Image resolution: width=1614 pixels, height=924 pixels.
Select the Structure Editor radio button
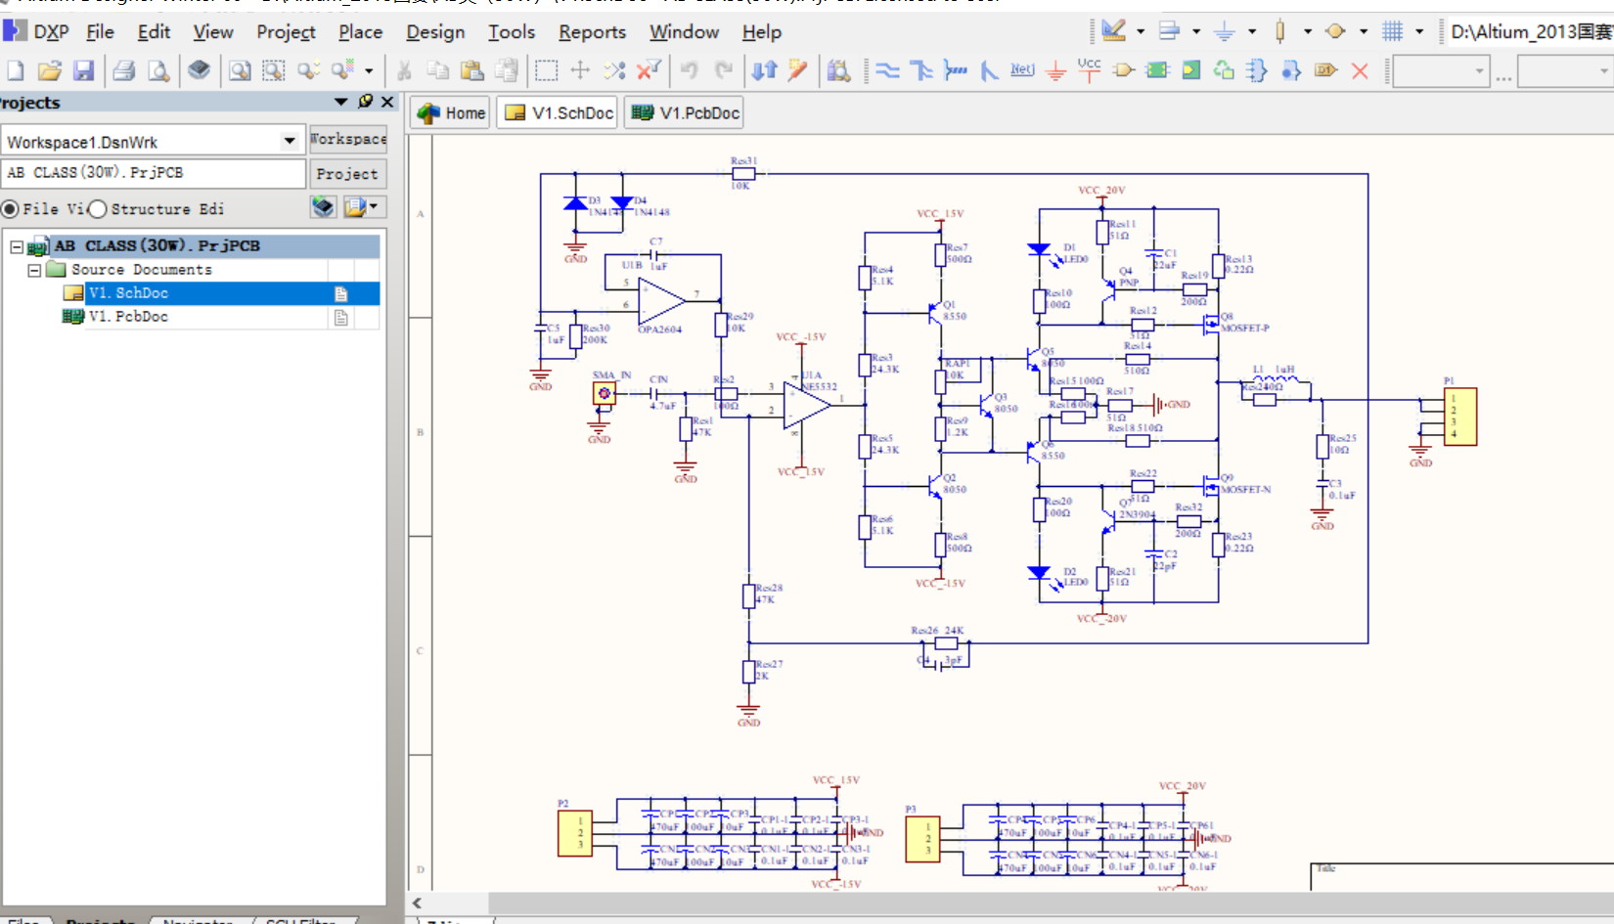pos(98,208)
